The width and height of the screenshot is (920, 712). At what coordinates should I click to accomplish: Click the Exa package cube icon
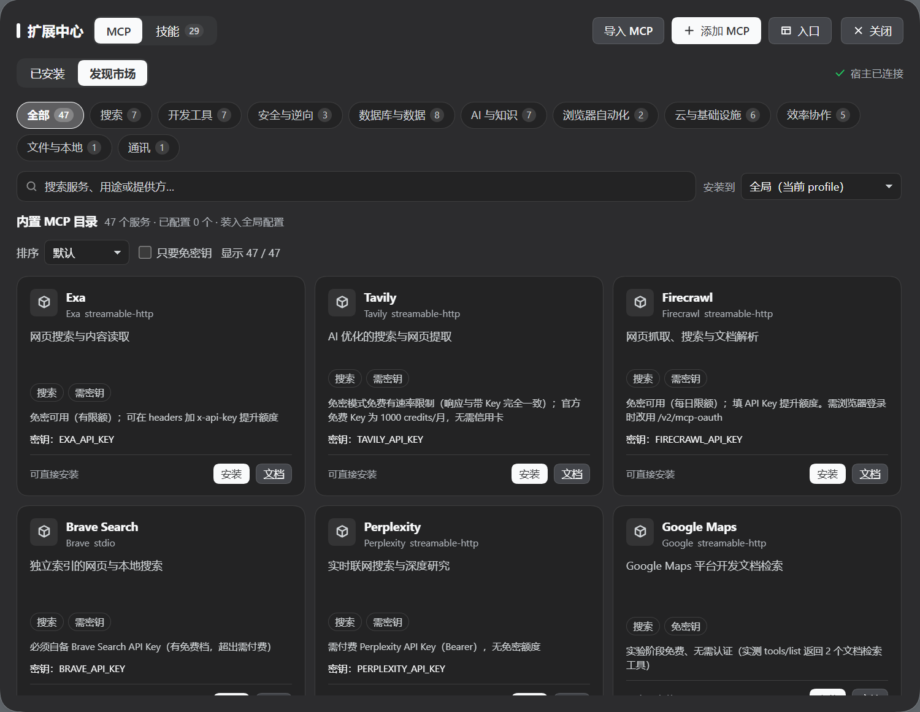click(x=44, y=302)
